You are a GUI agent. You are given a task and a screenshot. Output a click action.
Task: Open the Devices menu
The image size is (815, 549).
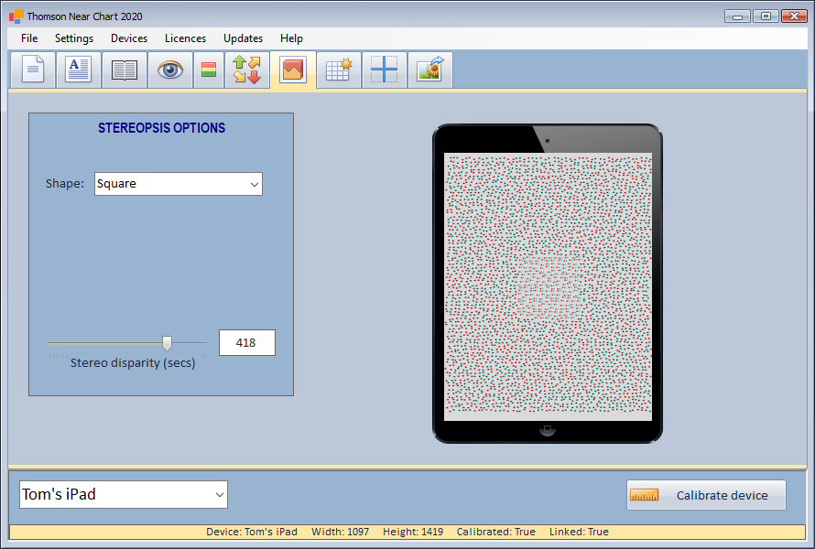[x=129, y=38]
